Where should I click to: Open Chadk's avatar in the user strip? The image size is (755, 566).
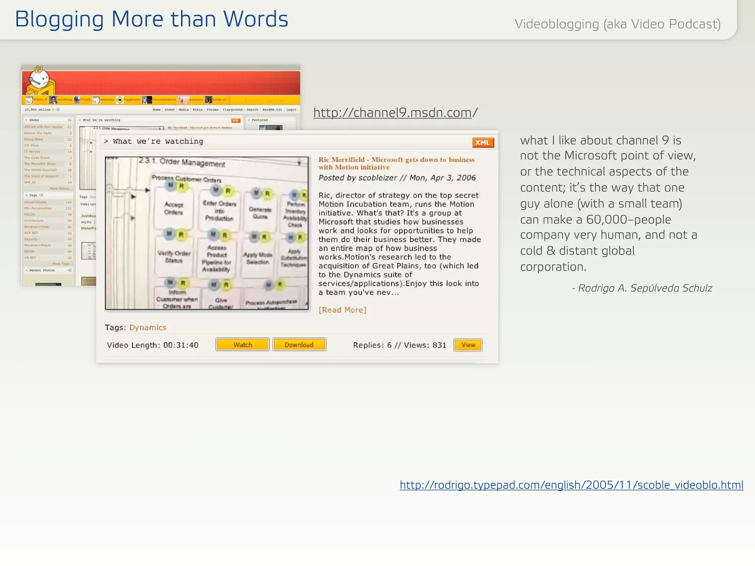coord(77,100)
